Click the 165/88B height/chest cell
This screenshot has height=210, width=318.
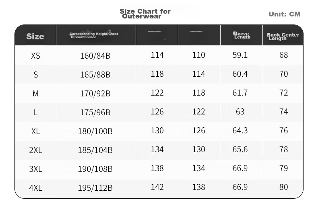[95, 75]
